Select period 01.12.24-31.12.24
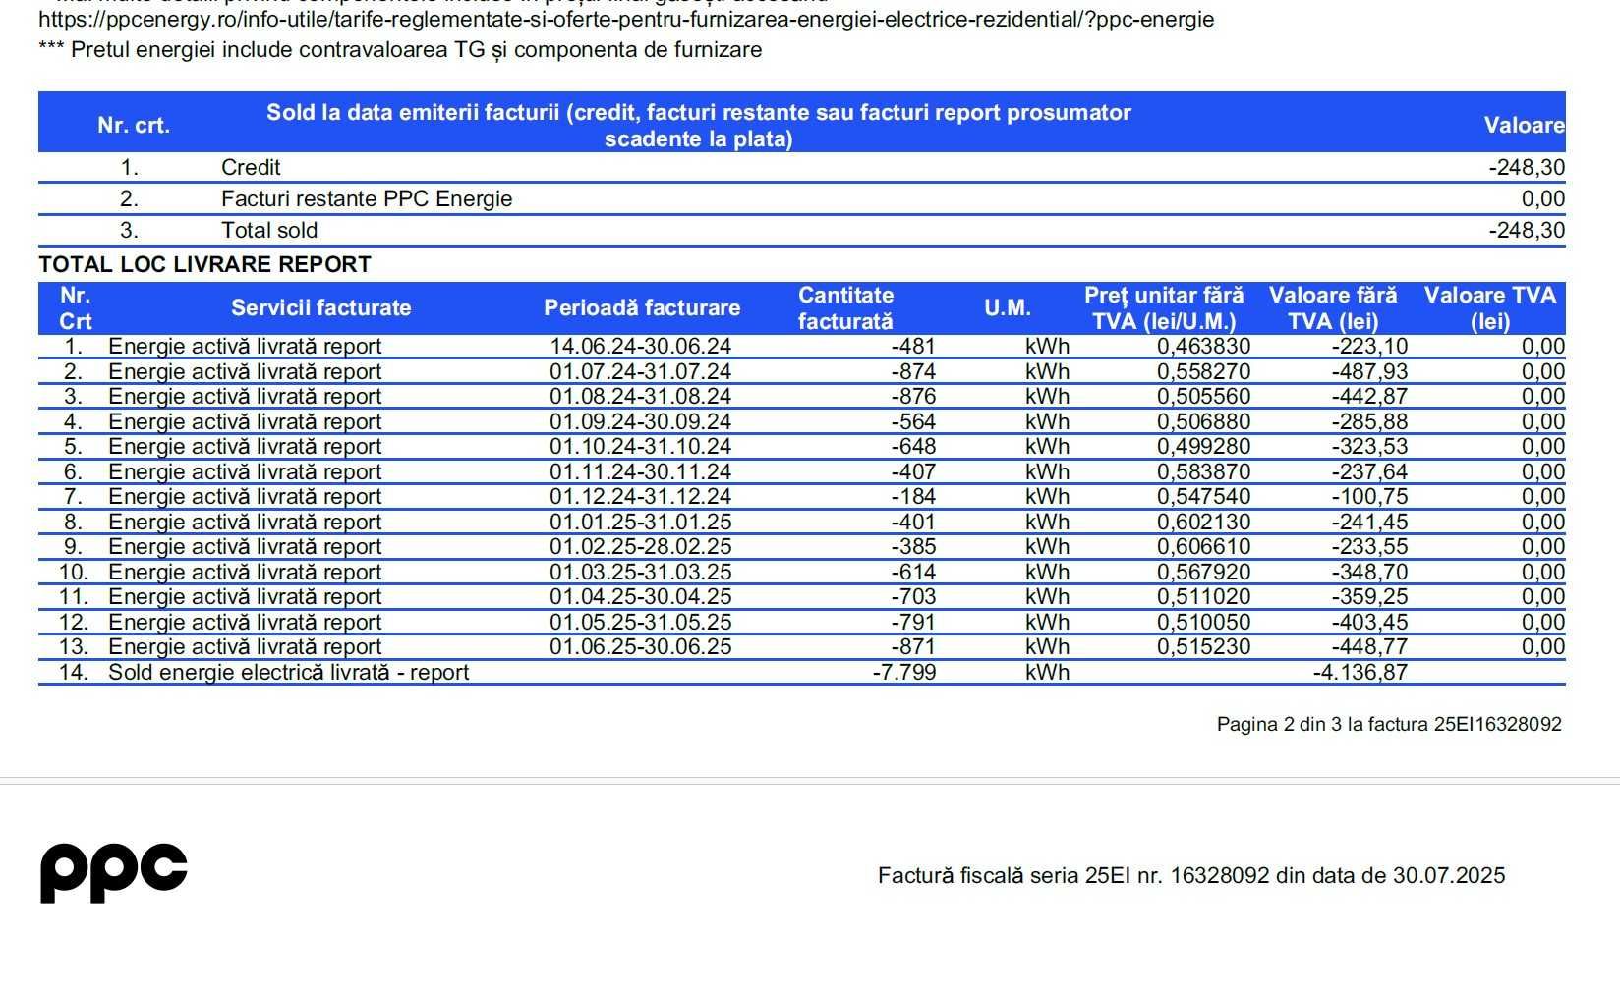 pyautogui.click(x=641, y=497)
